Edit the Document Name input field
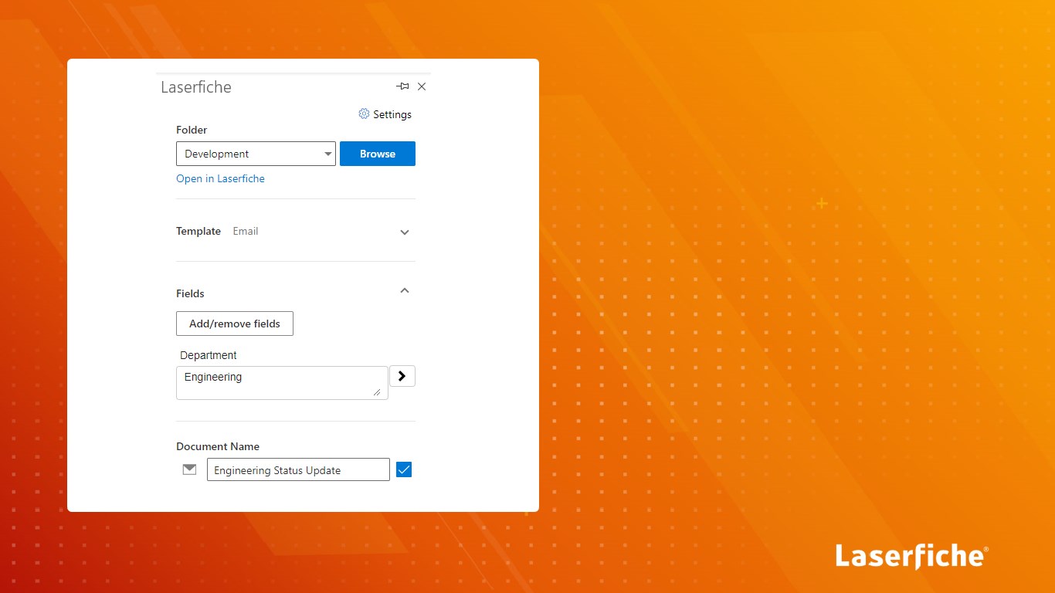This screenshot has width=1055, height=593. pos(298,469)
